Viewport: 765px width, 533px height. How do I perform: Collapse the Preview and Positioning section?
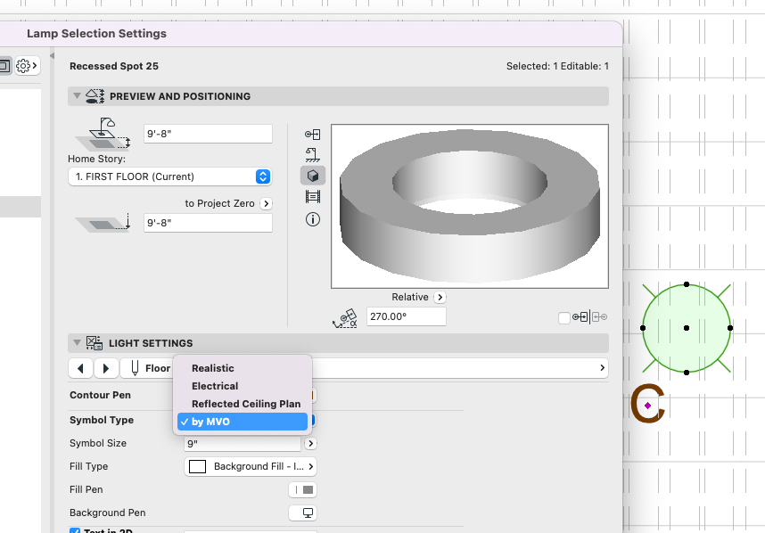79,96
